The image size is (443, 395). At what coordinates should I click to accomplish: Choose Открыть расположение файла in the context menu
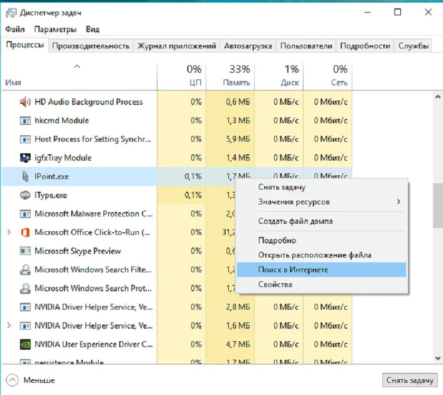click(321, 255)
